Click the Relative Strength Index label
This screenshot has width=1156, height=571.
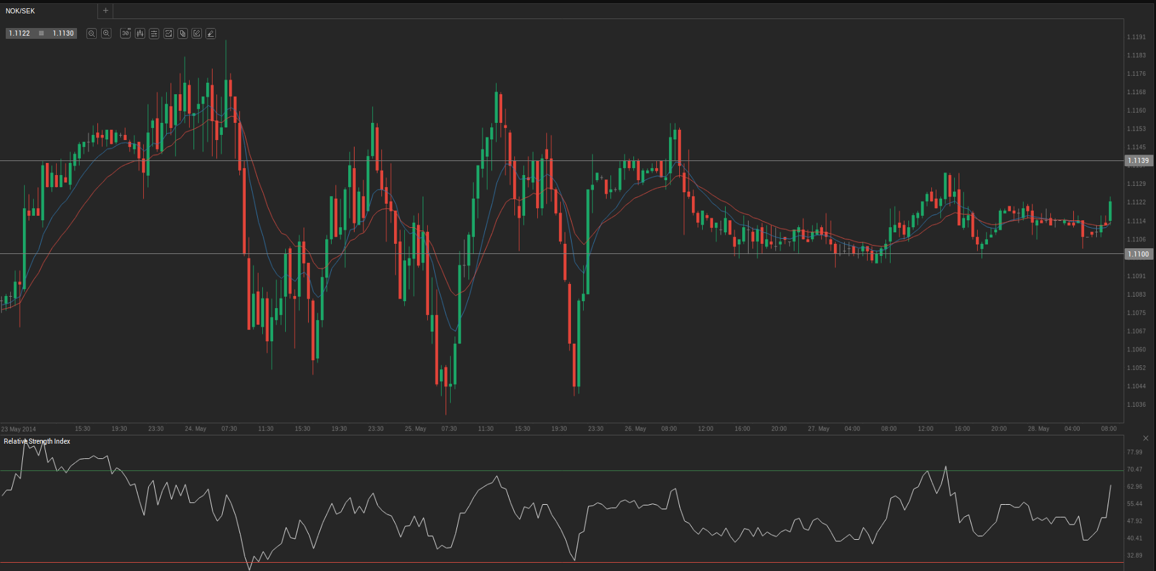pyautogui.click(x=37, y=441)
